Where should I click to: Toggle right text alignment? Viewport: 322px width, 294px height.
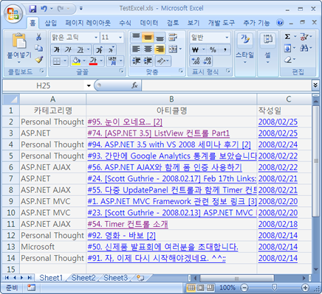pos(160,49)
